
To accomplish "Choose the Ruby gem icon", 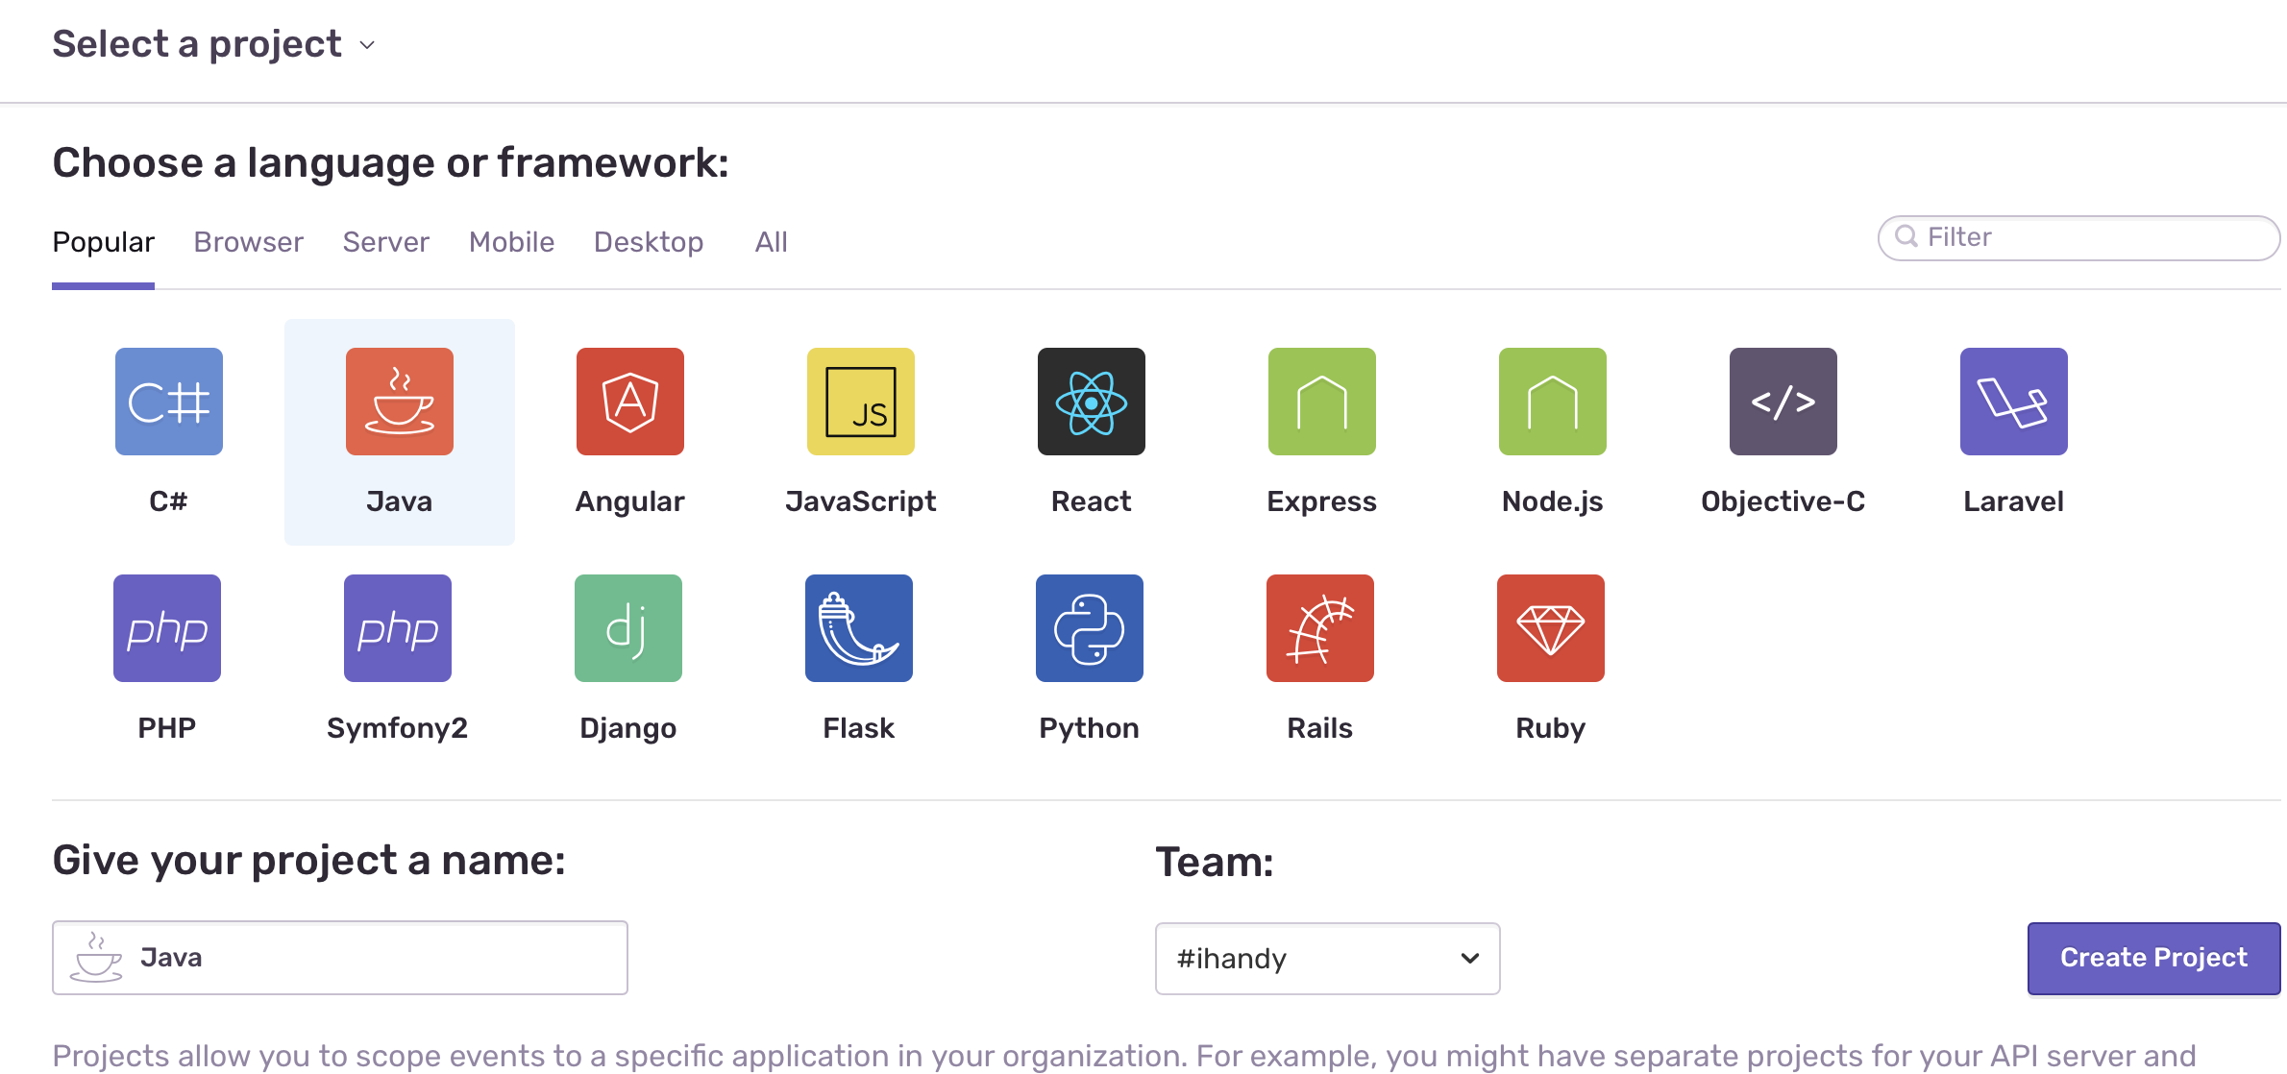I will click(x=1551, y=628).
